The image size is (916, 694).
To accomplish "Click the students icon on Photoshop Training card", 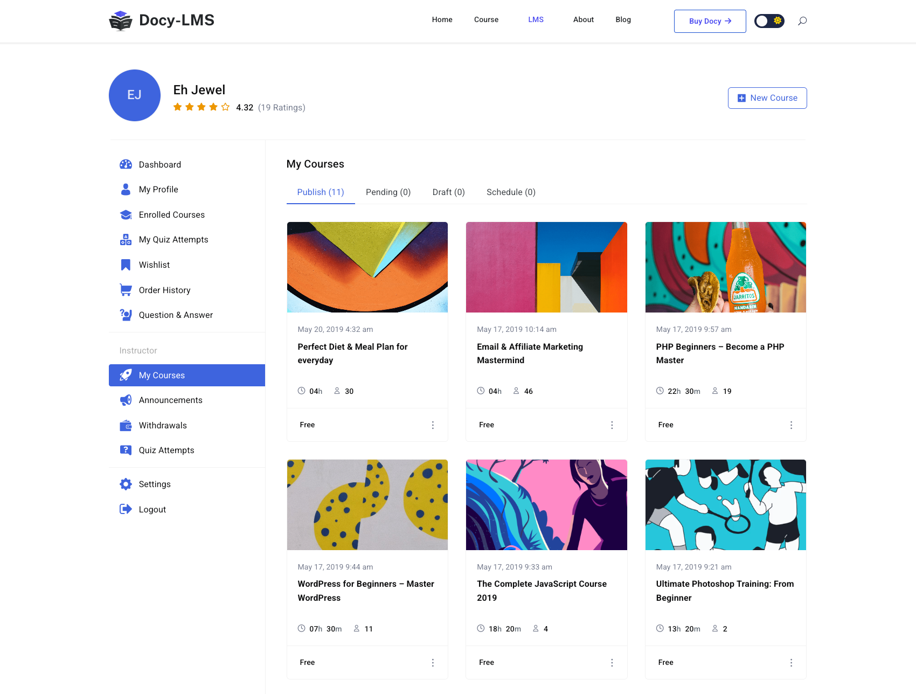I will click(715, 628).
